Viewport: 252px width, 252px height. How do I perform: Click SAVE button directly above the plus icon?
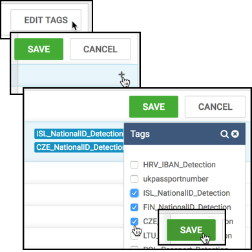39,49
